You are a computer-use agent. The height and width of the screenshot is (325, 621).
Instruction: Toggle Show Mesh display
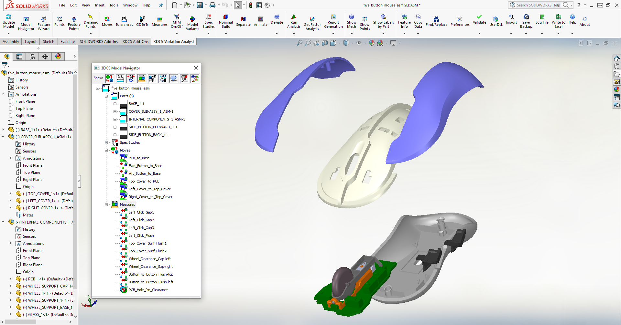[351, 22]
